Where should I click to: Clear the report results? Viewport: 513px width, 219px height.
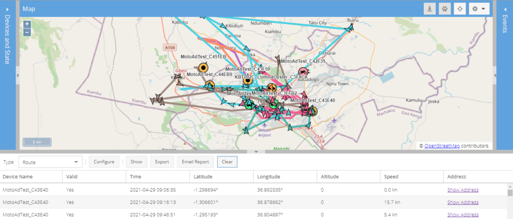click(x=227, y=162)
